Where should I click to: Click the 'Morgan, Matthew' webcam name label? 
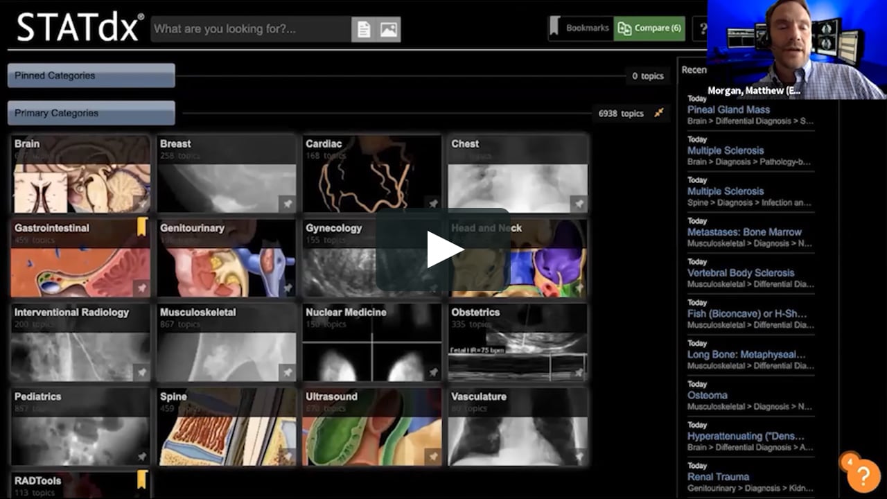pos(754,91)
